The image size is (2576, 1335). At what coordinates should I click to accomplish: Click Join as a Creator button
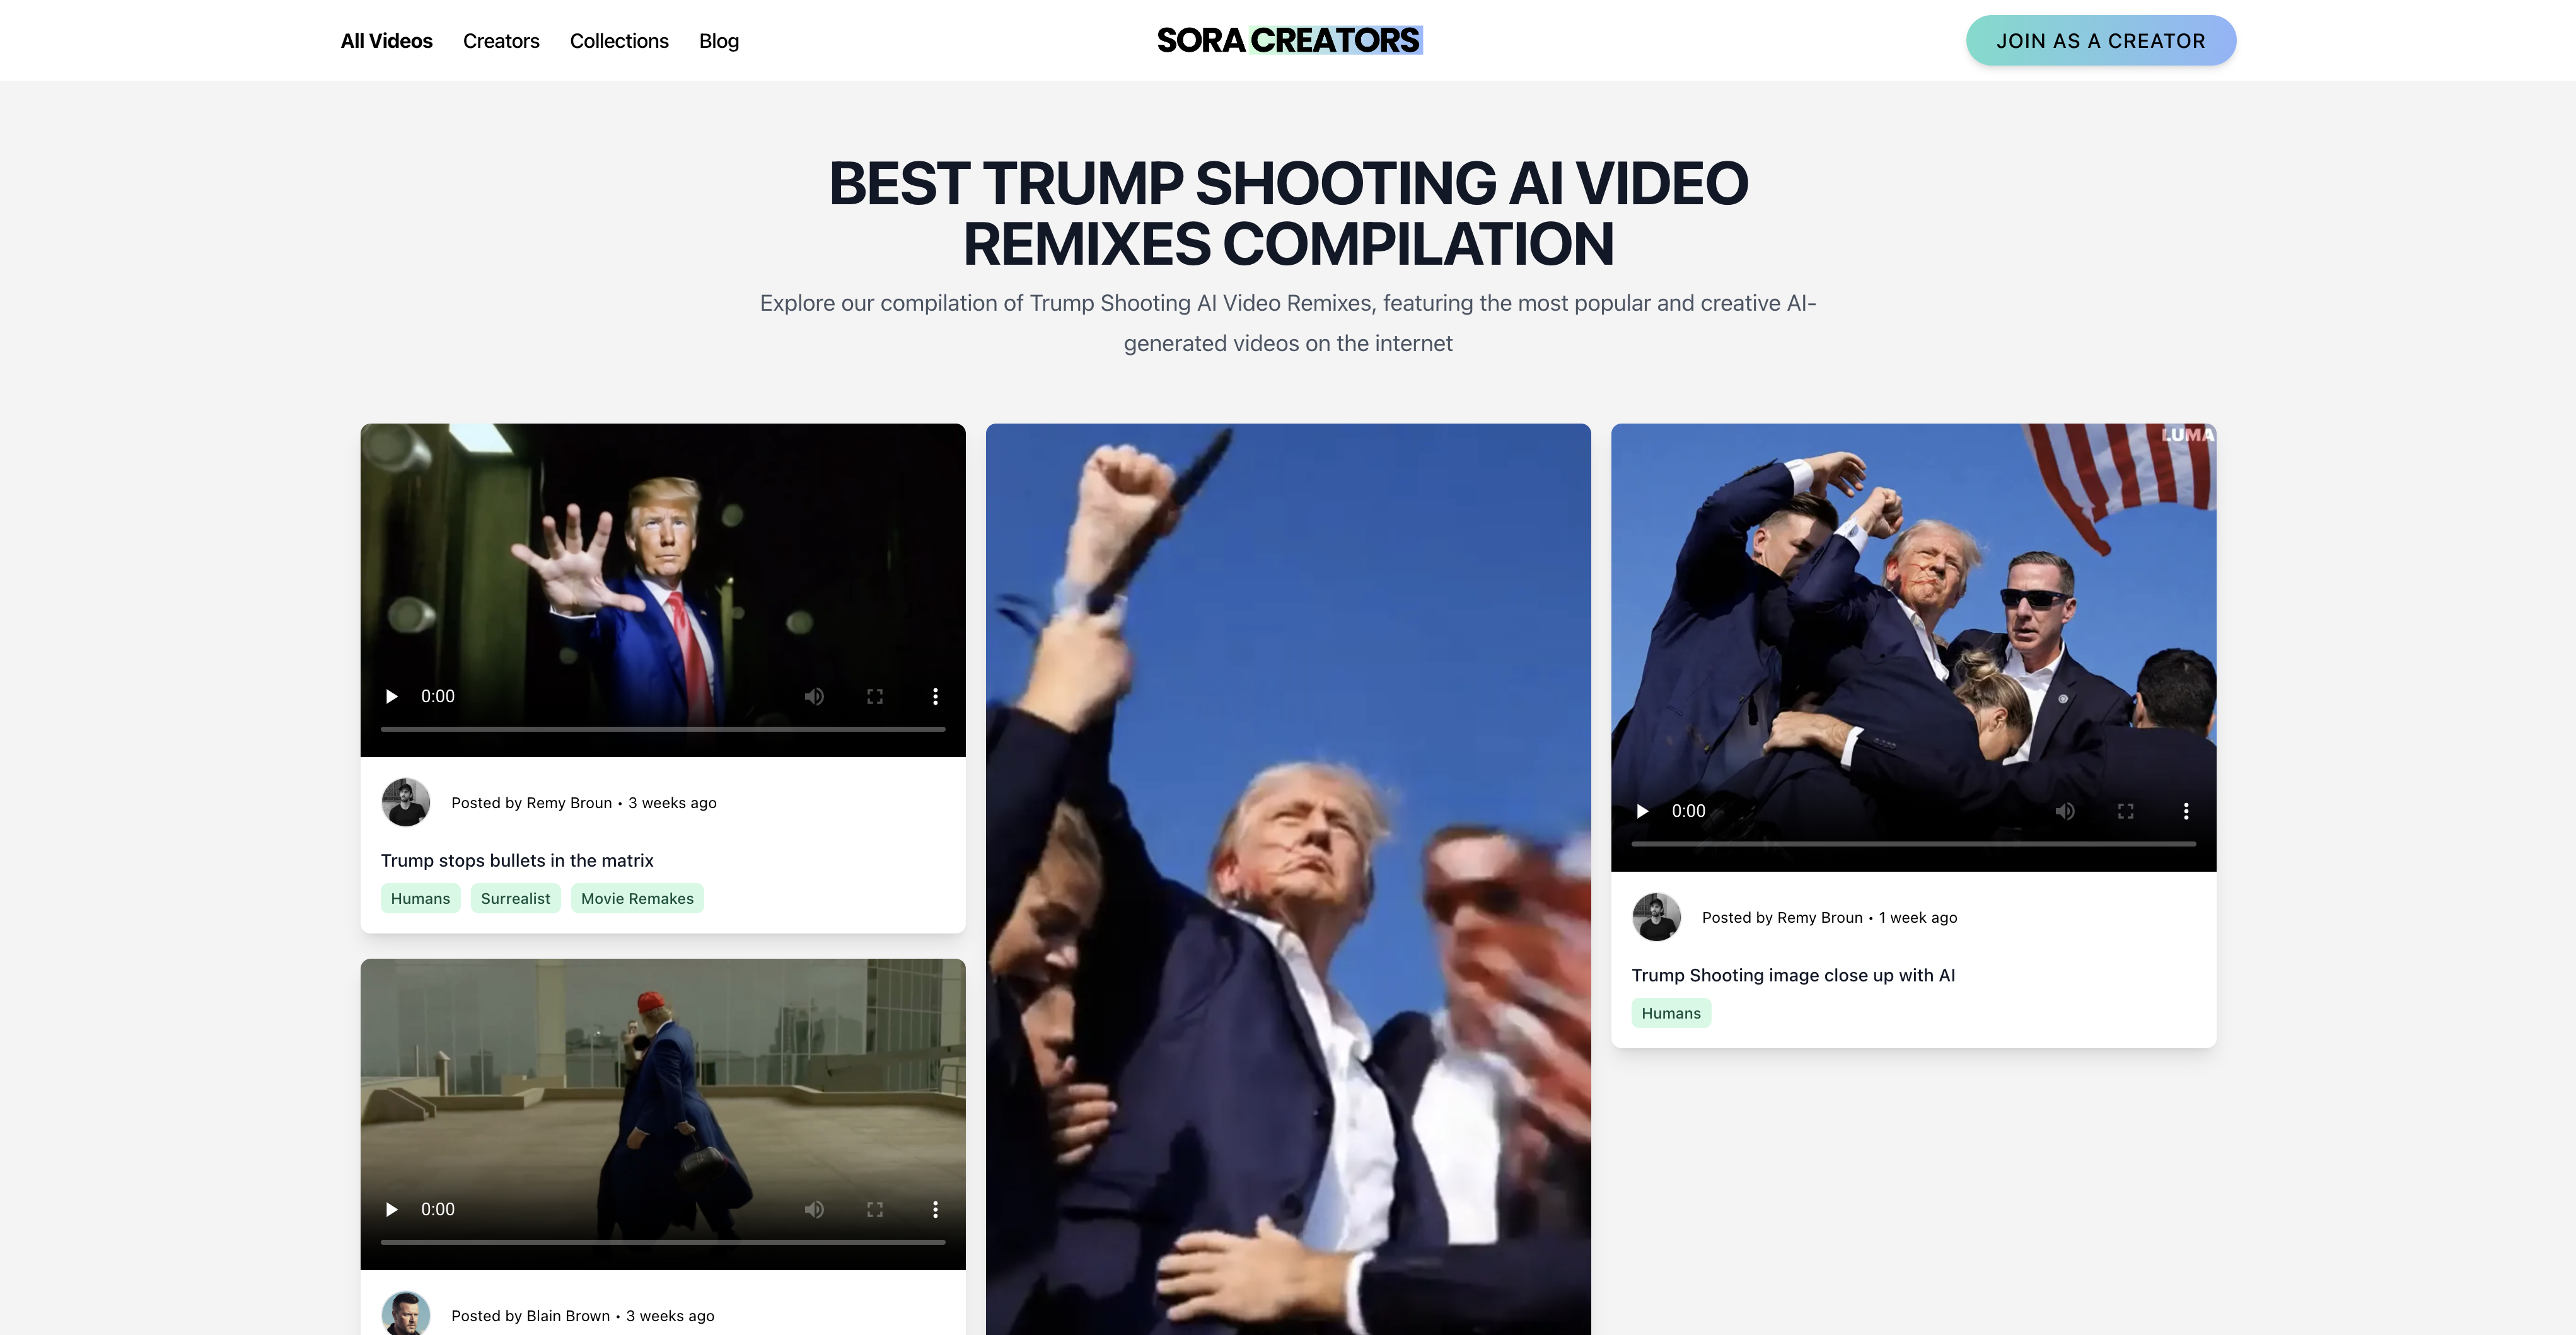click(x=2100, y=41)
